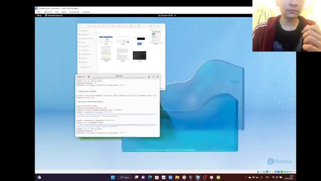
Task: Click the search icon in Files toolbar
Action: [139, 26]
